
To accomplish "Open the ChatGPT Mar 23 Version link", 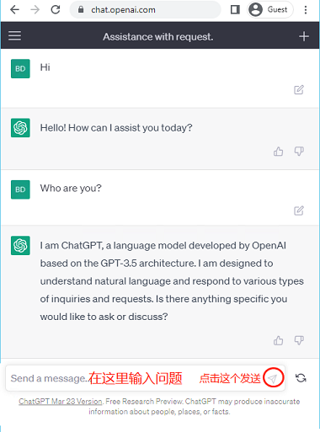I will pyautogui.click(x=61, y=402).
